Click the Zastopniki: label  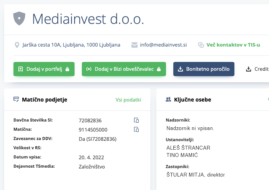pyautogui.click(x=178, y=167)
